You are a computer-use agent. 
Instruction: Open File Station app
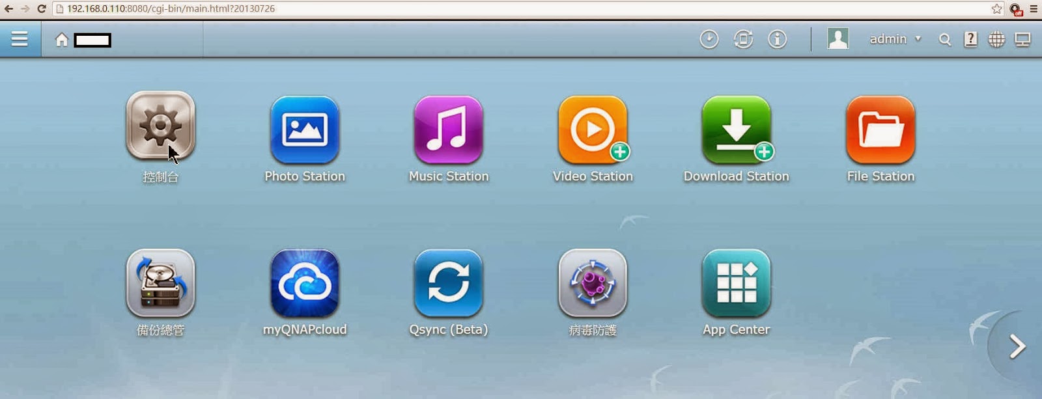tap(880, 130)
